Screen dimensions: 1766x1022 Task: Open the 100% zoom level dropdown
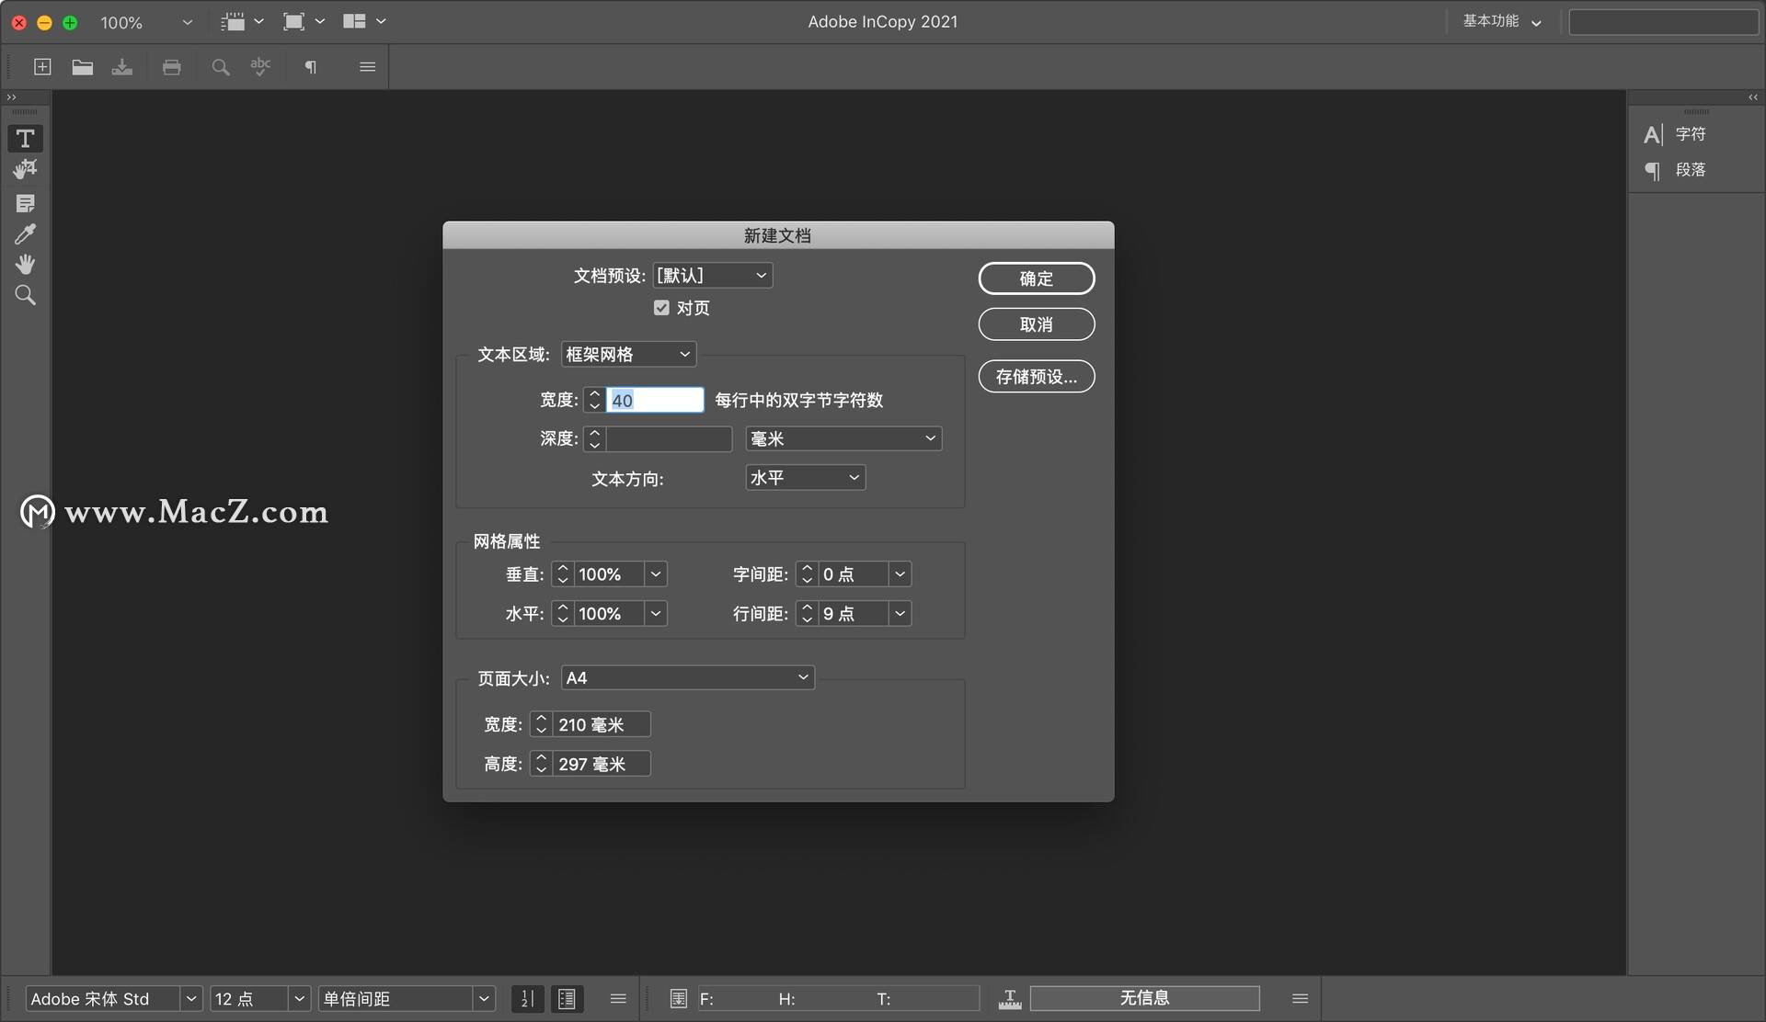[x=188, y=22]
